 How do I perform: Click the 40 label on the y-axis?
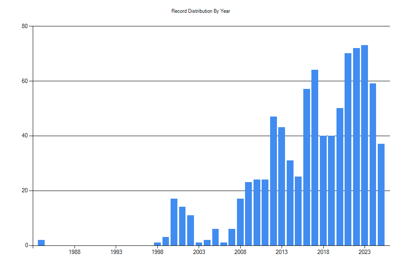click(x=24, y=136)
